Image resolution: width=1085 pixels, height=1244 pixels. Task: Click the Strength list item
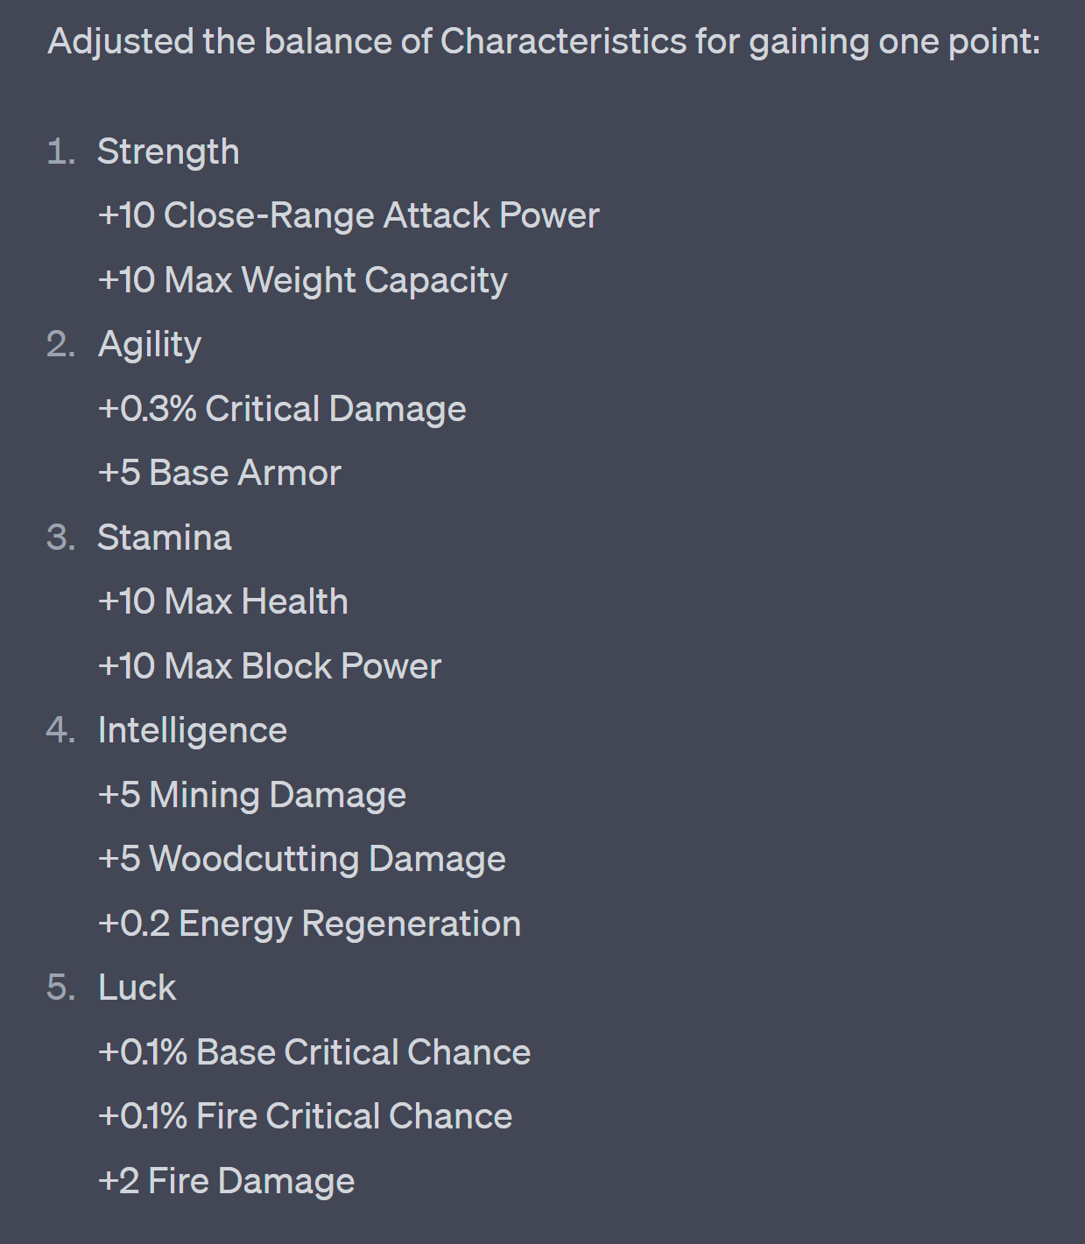168,152
